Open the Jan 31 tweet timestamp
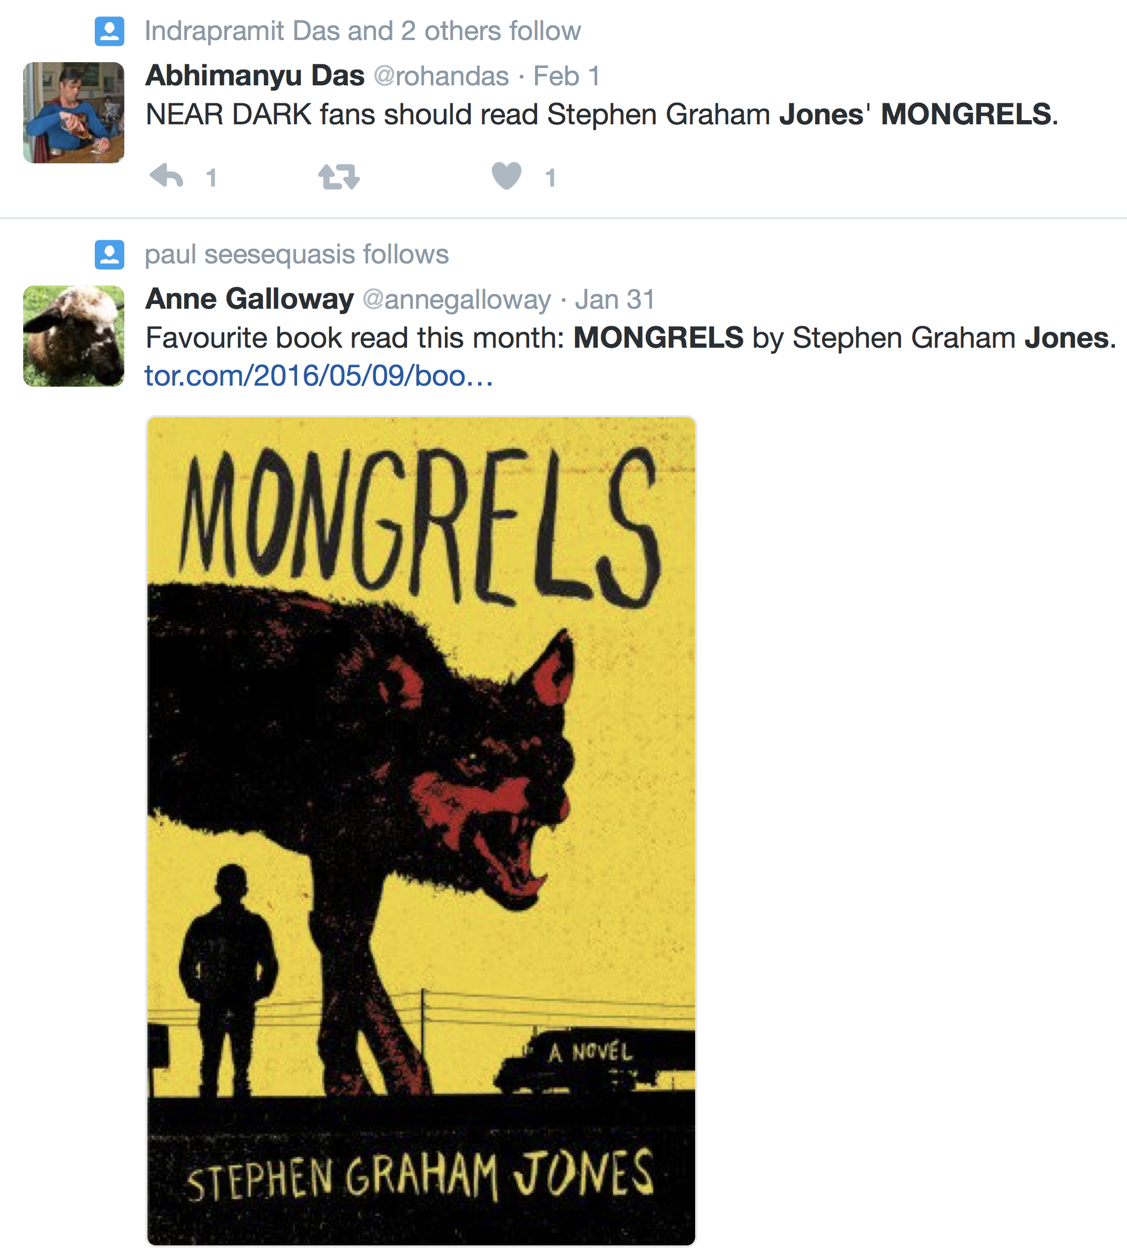1127x1257 pixels. [614, 300]
